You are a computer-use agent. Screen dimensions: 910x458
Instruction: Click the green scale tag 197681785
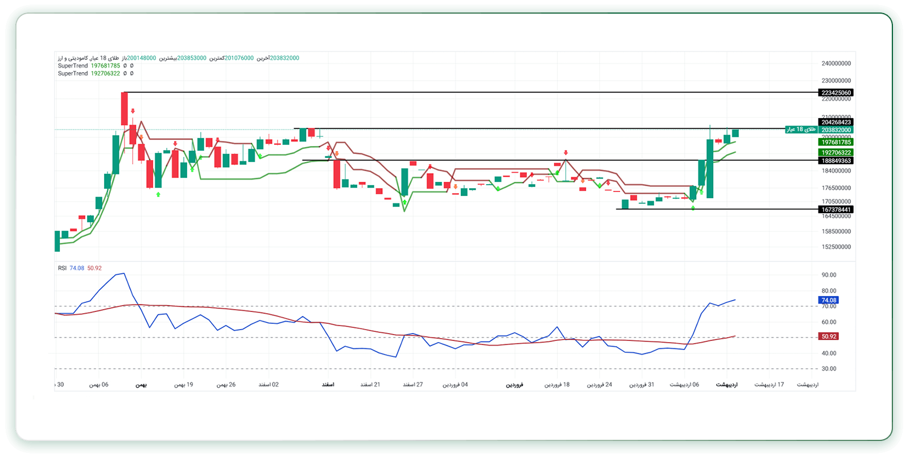pos(836,142)
